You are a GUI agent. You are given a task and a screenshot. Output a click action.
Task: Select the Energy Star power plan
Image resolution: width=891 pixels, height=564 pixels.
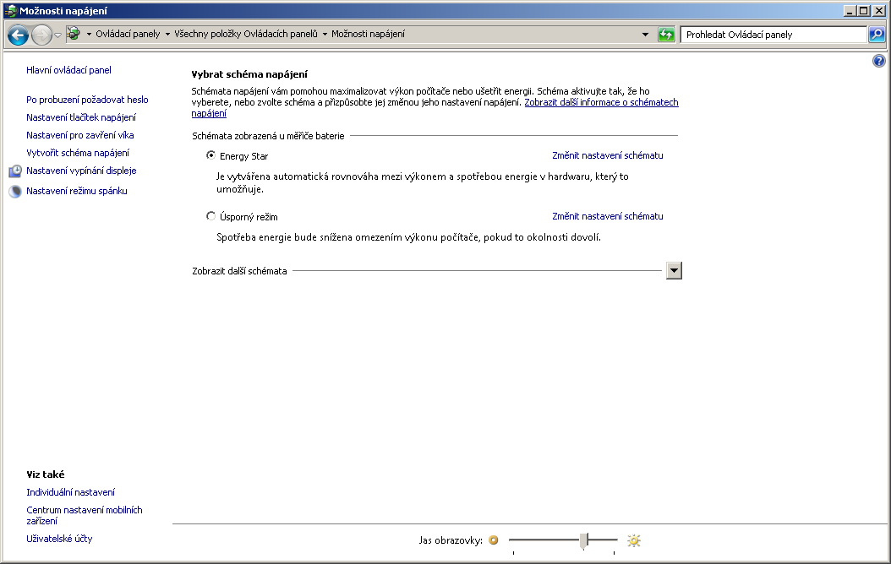210,155
